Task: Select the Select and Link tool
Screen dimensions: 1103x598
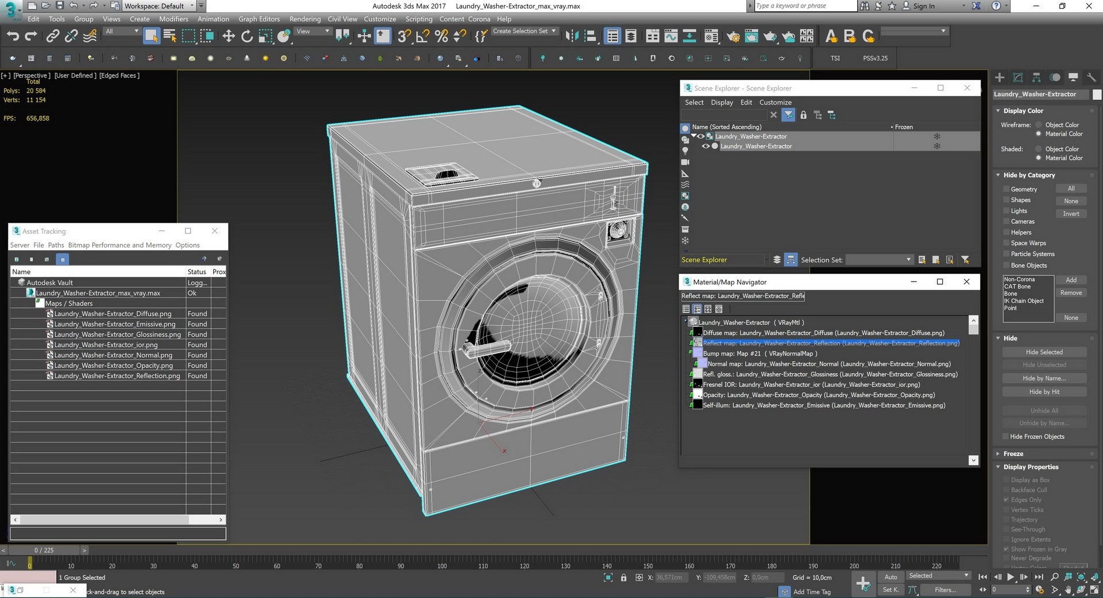Action: pyautogui.click(x=52, y=36)
